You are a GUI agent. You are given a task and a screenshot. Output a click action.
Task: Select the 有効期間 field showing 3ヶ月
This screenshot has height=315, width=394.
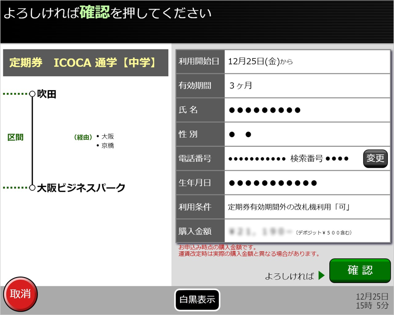click(x=240, y=85)
